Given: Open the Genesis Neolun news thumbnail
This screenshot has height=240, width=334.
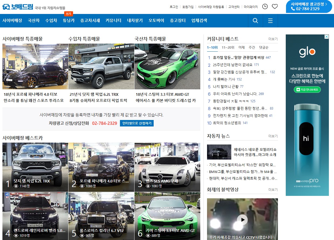Looking at the screenshot, I should (219, 152).
